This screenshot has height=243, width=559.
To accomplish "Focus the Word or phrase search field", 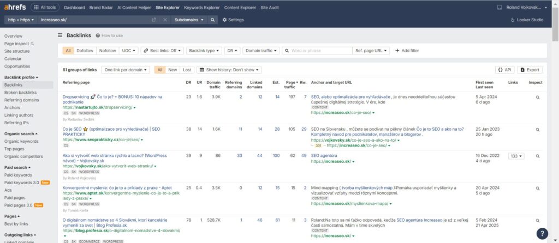I will (317, 51).
